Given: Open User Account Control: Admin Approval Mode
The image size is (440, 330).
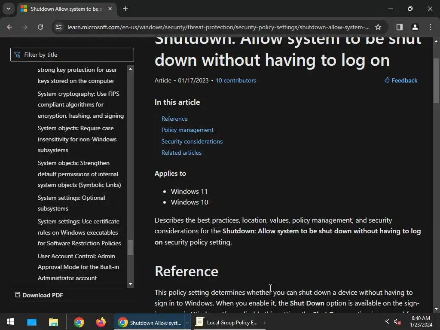Looking at the screenshot, I should (78, 267).
